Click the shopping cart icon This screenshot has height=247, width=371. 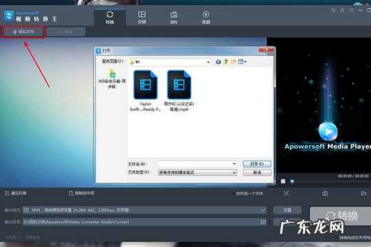(333, 10)
